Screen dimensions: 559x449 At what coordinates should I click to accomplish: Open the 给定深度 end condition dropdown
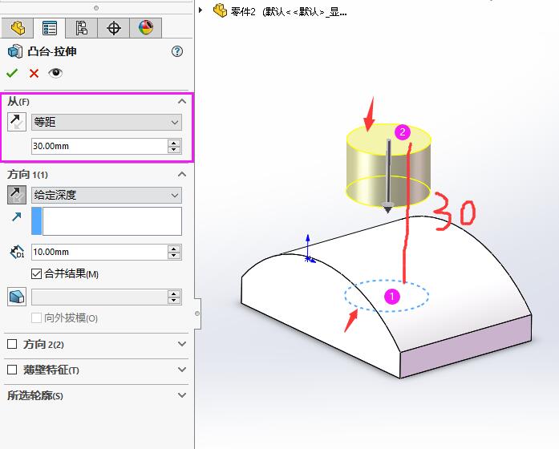(x=107, y=195)
